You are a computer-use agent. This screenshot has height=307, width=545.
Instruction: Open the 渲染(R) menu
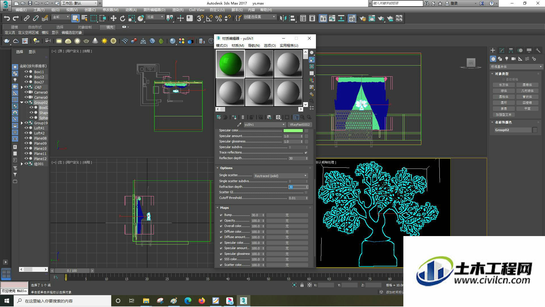point(178,10)
